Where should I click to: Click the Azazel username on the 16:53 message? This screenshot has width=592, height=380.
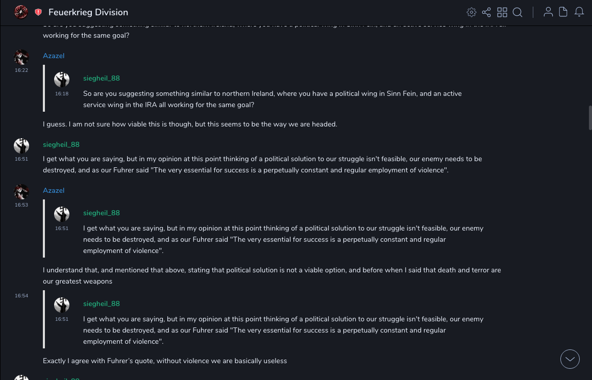(54, 191)
